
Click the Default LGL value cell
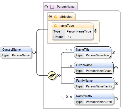coord(79,37)
